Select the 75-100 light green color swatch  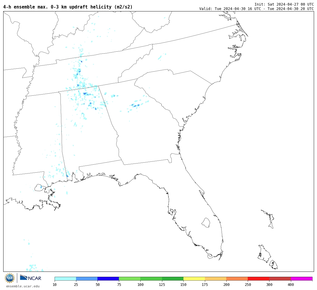130,279
